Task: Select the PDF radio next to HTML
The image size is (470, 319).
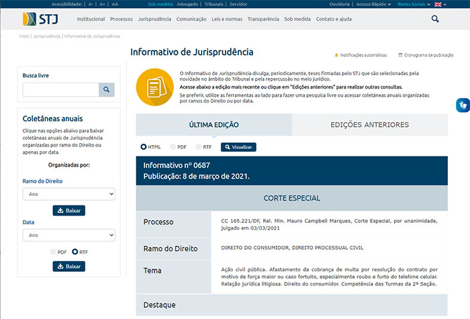Action: coord(171,146)
